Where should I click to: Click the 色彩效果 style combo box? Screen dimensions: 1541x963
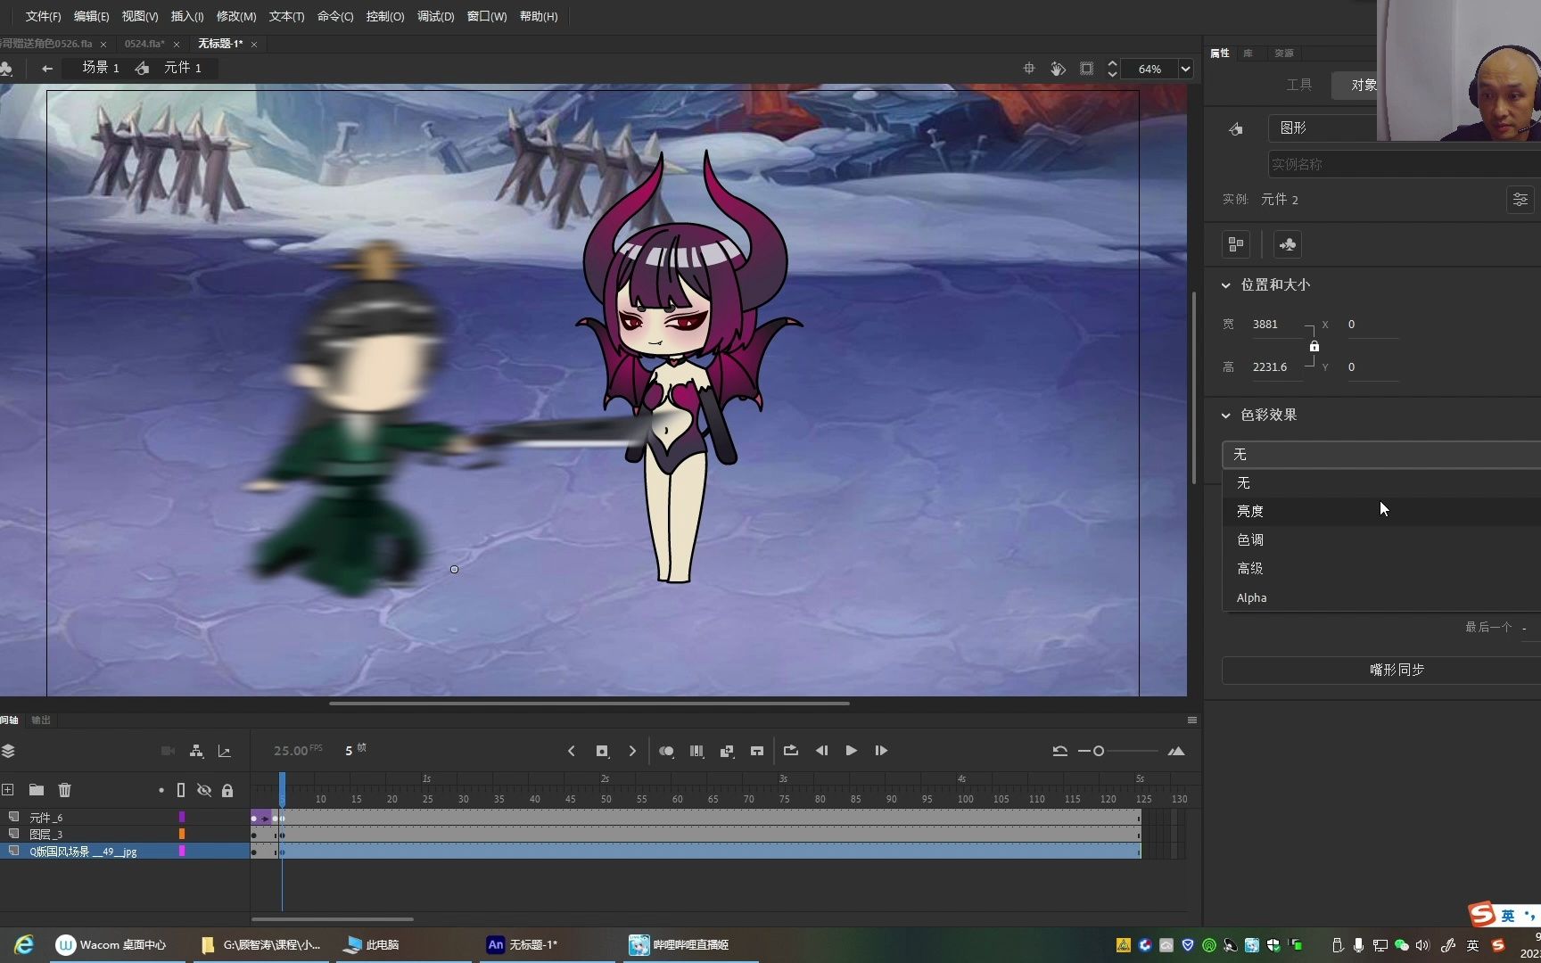[1381, 455]
